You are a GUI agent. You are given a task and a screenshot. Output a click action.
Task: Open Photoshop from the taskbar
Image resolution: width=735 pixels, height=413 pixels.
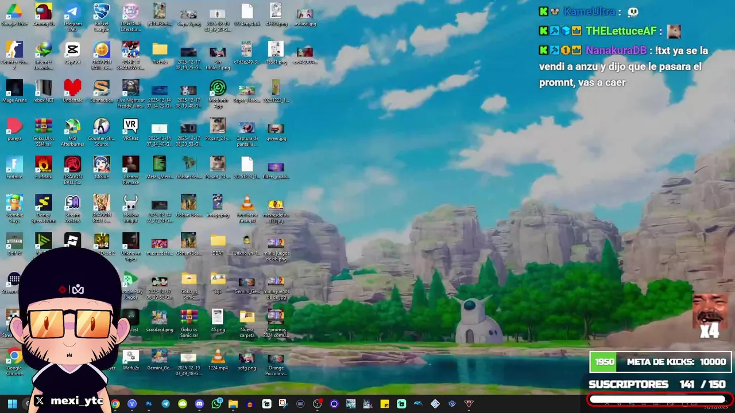pyautogui.click(x=149, y=404)
